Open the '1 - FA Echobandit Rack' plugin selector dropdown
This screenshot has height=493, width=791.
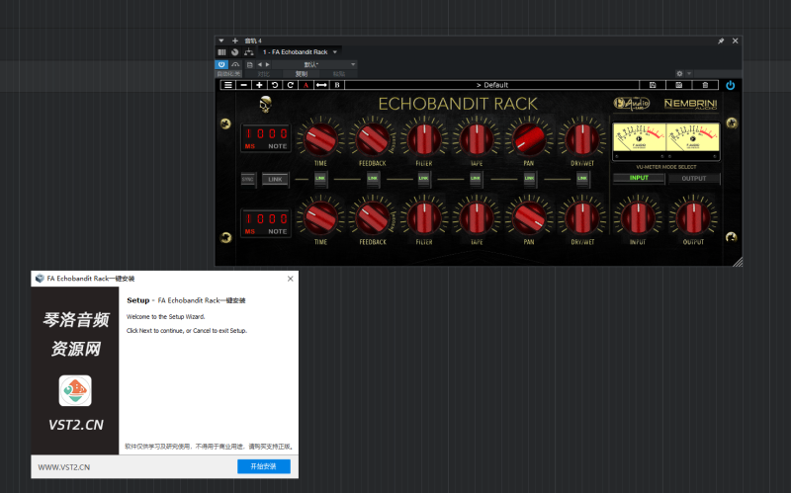tap(300, 52)
